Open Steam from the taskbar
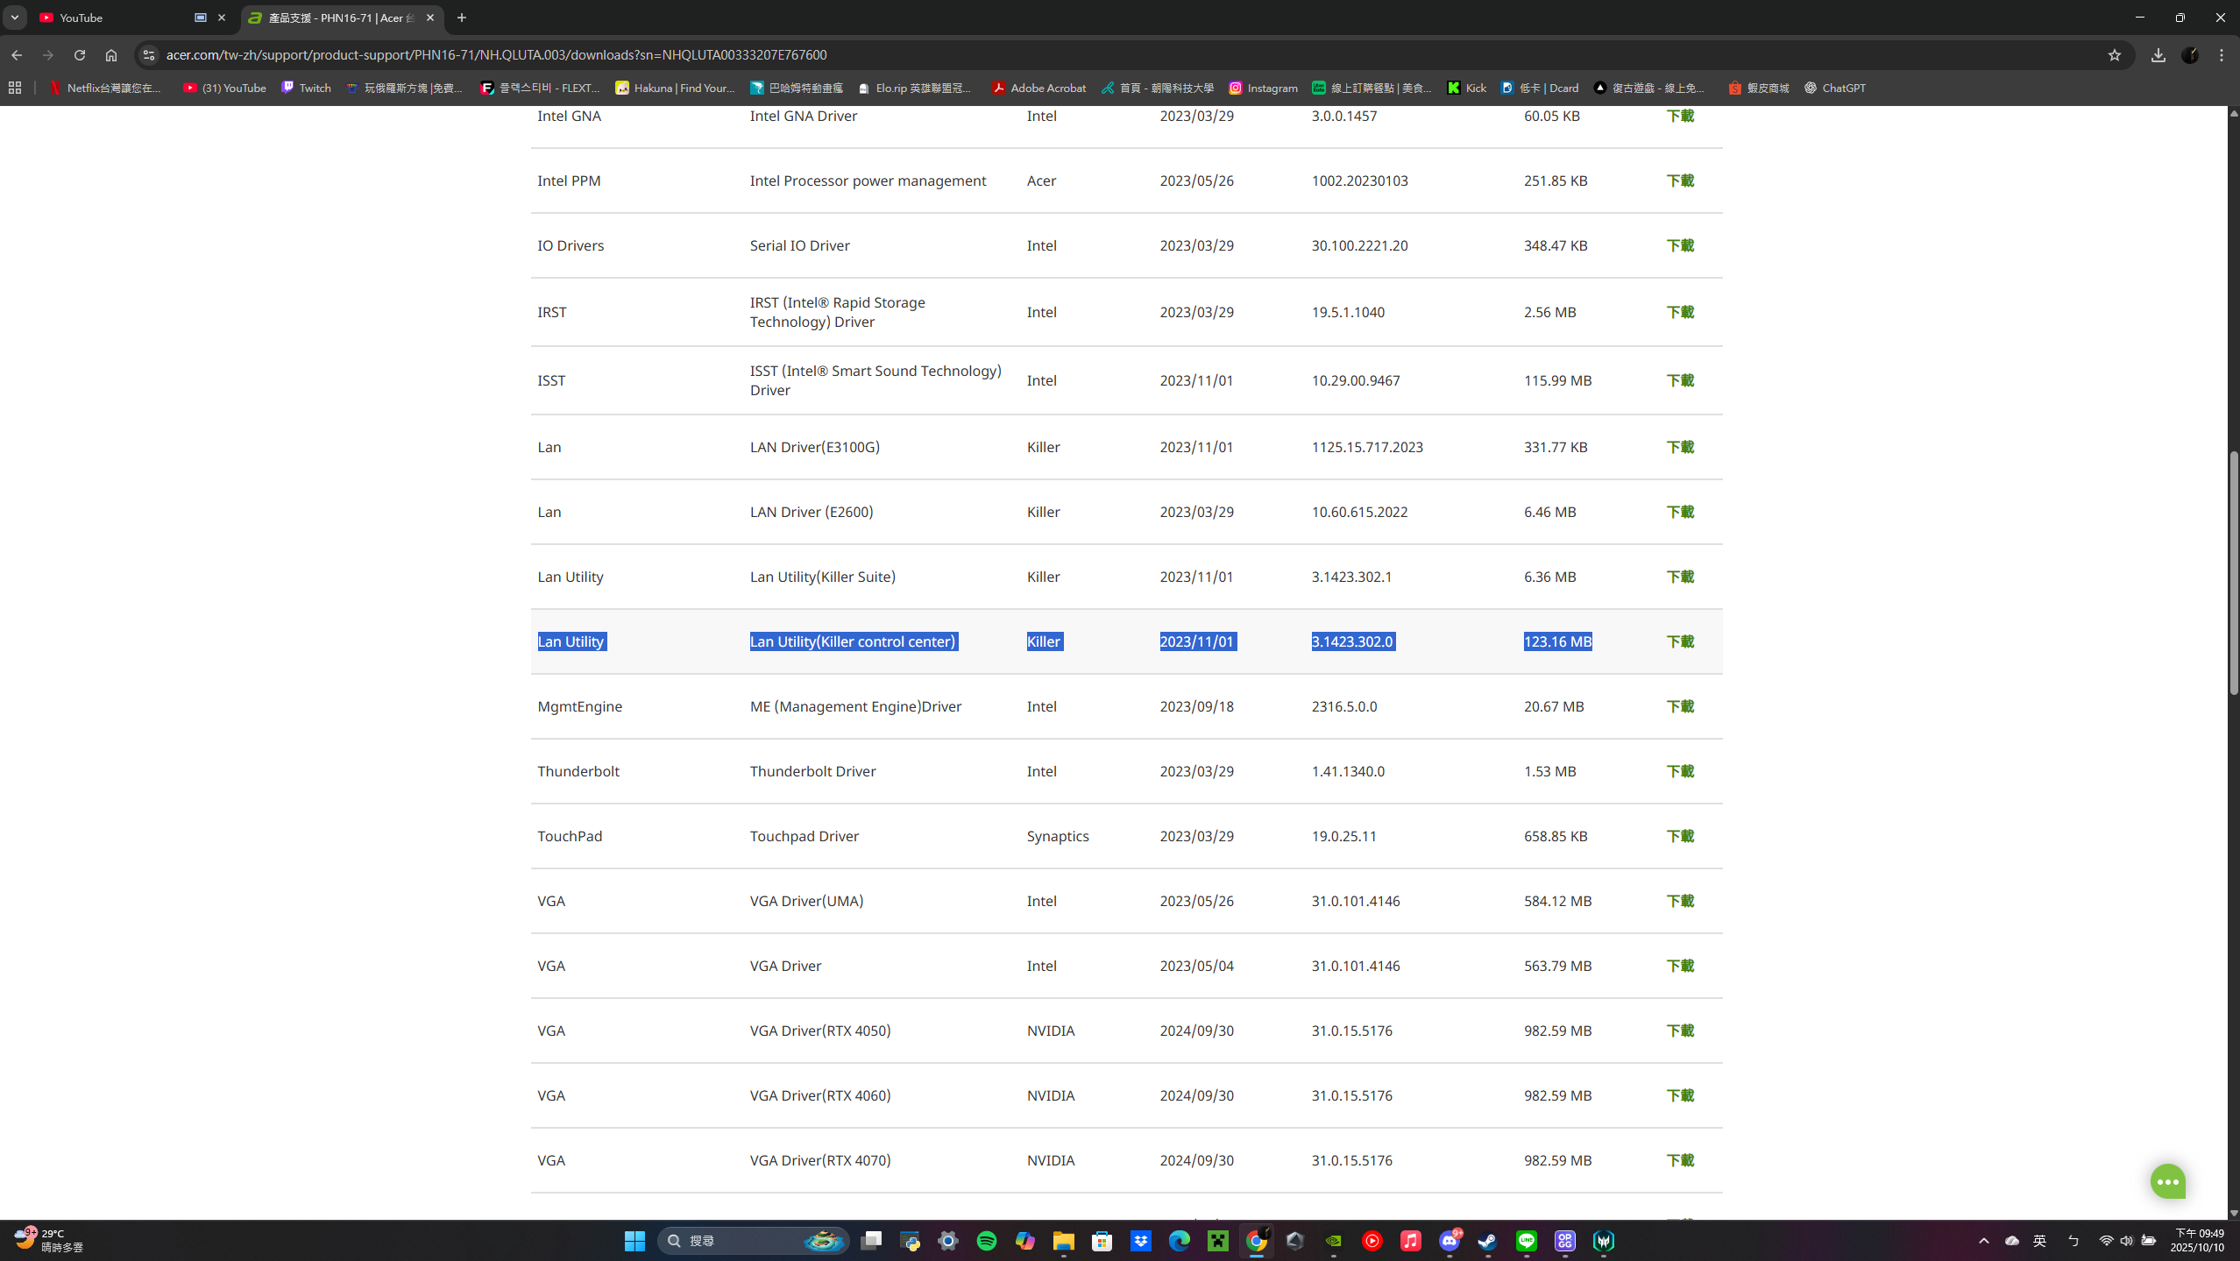Screen dimensions: 2240x1261 pos(1487,1241)
